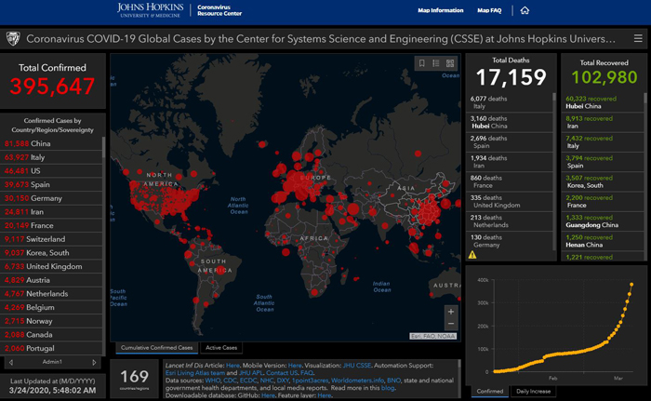The height and width of the screenshot is (401, 651).
Task: Click the Johns Hopkins University & Medicine logo
Action: 151,10
